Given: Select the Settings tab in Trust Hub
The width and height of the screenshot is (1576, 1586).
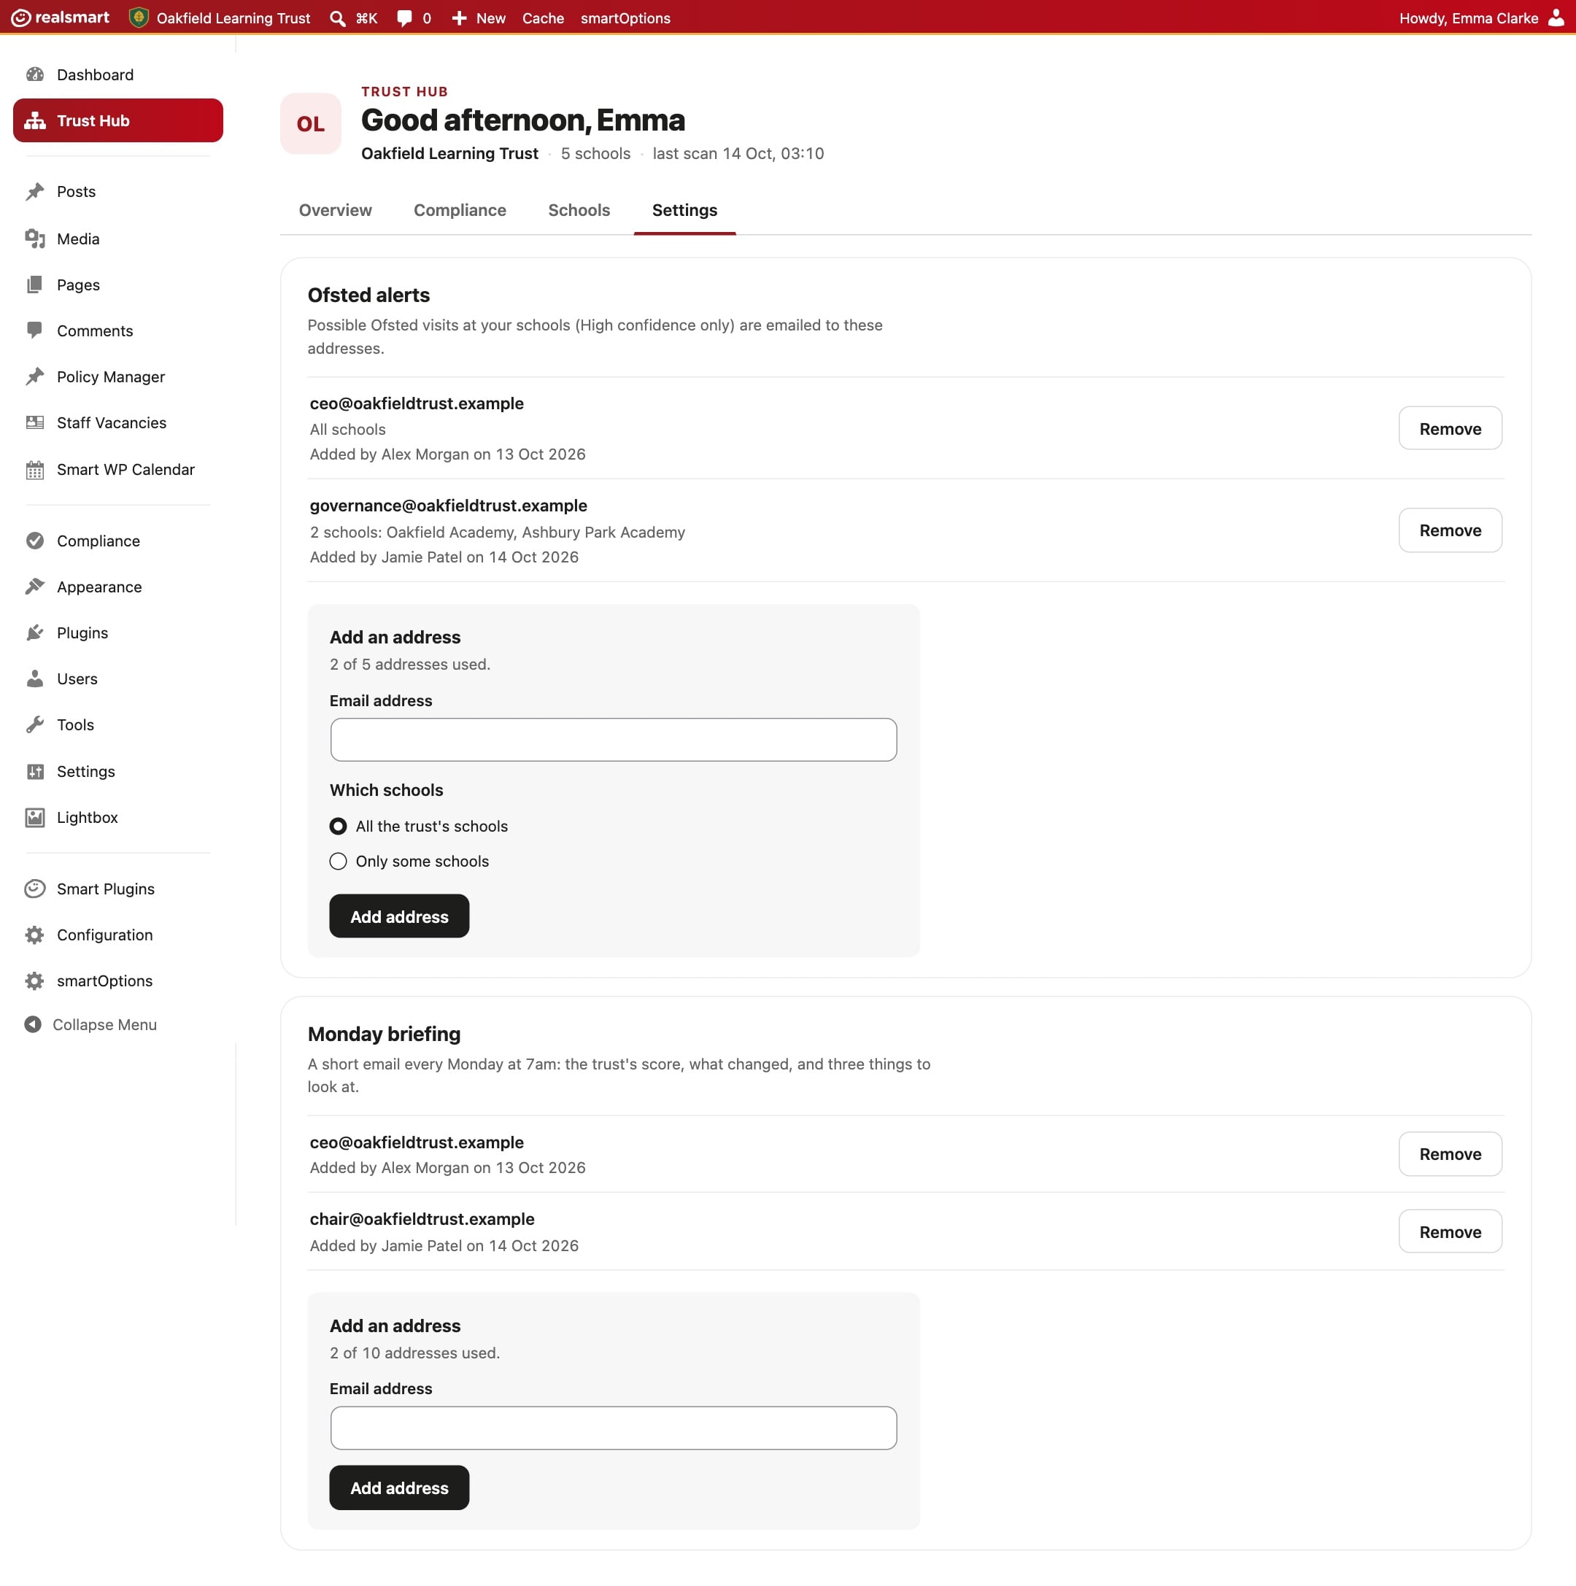Looking at the screenshot, I should coord(684,210).
